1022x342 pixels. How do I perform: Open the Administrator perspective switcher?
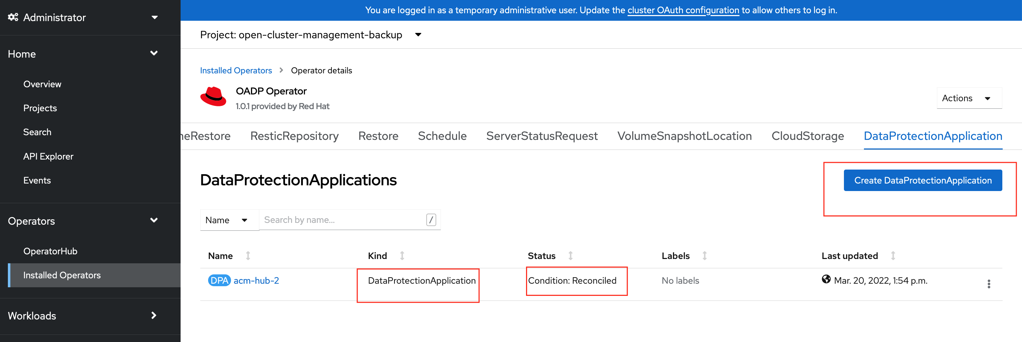coord(83,18)
